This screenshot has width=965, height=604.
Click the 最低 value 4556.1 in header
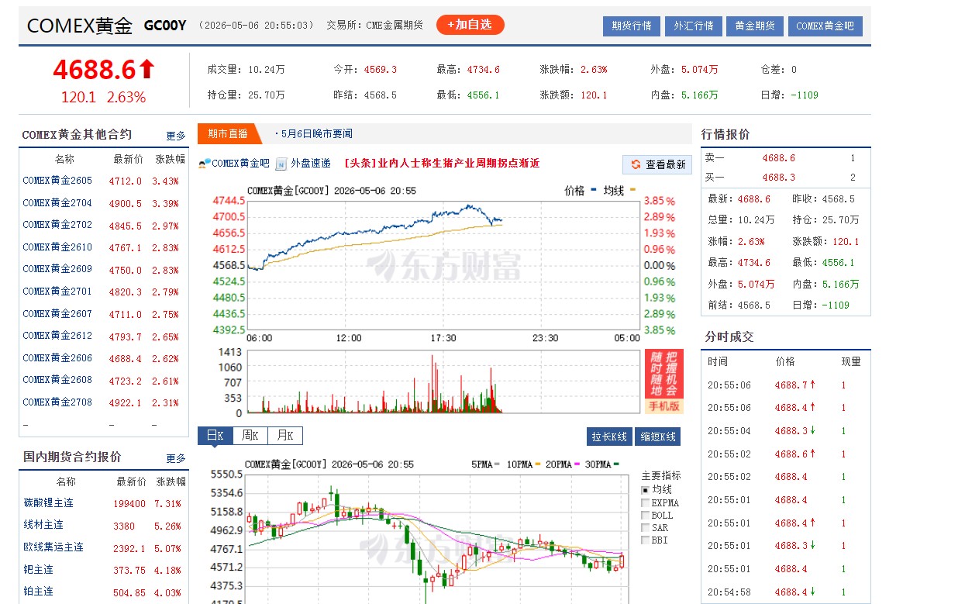(484, 95)
